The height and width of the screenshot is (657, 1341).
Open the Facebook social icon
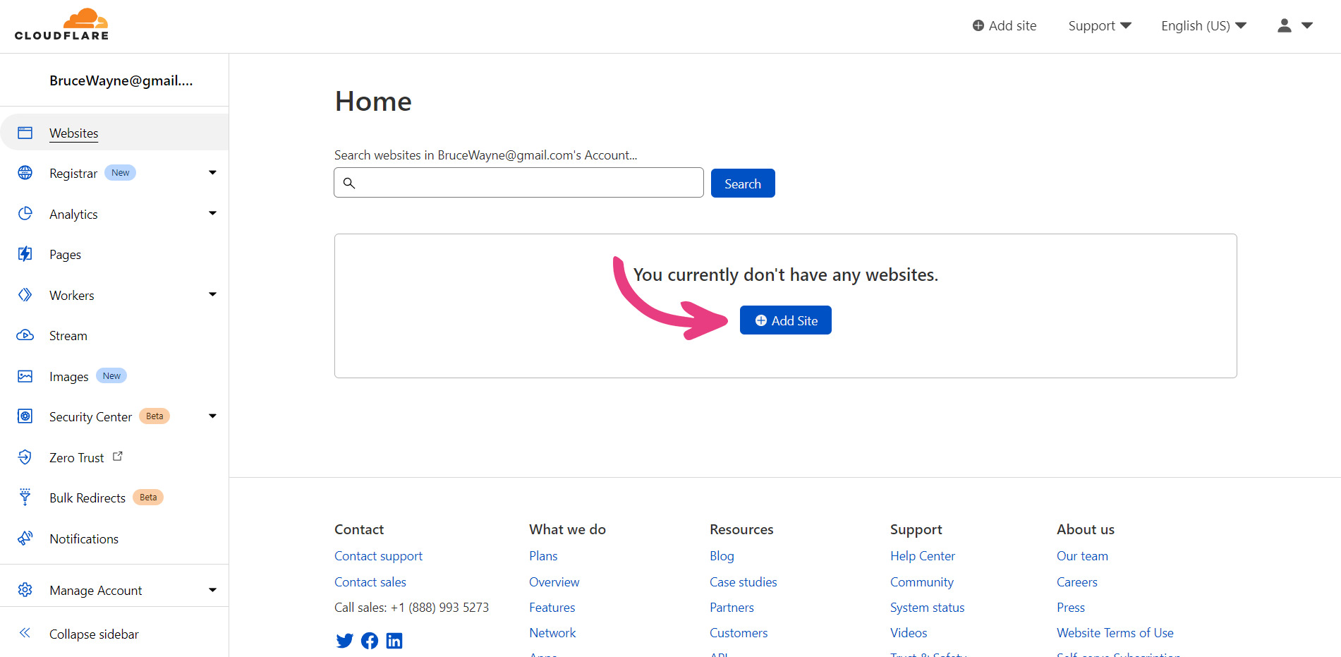pos(370,641)
